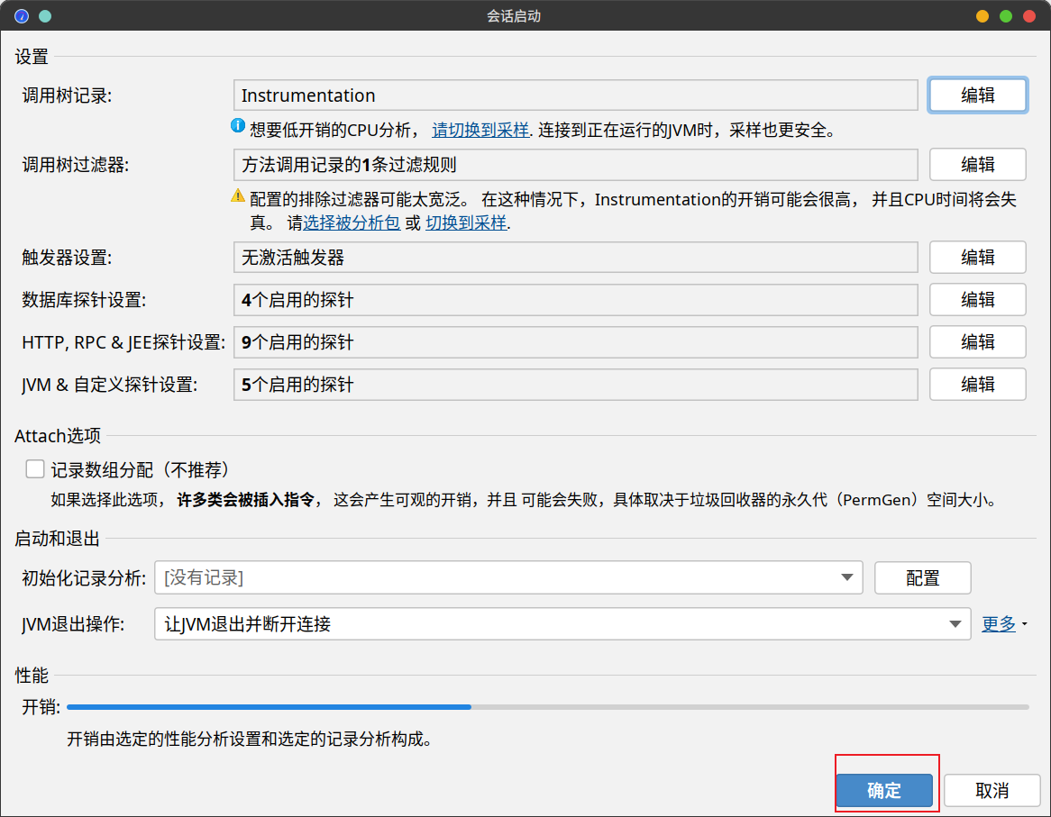Click the blue info icon under call tree recording
This screenshot has height=817, width=1051.
[x=238, y=127]
